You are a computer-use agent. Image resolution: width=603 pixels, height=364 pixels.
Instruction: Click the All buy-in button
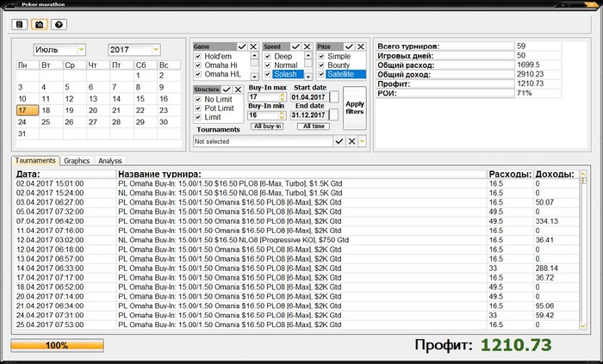(x=267, y=126)
